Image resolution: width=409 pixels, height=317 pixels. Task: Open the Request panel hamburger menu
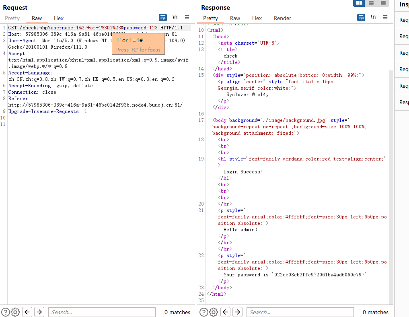coord(187,17)
